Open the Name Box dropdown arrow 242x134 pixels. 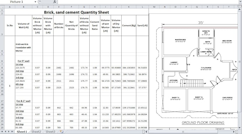[35, 2]
